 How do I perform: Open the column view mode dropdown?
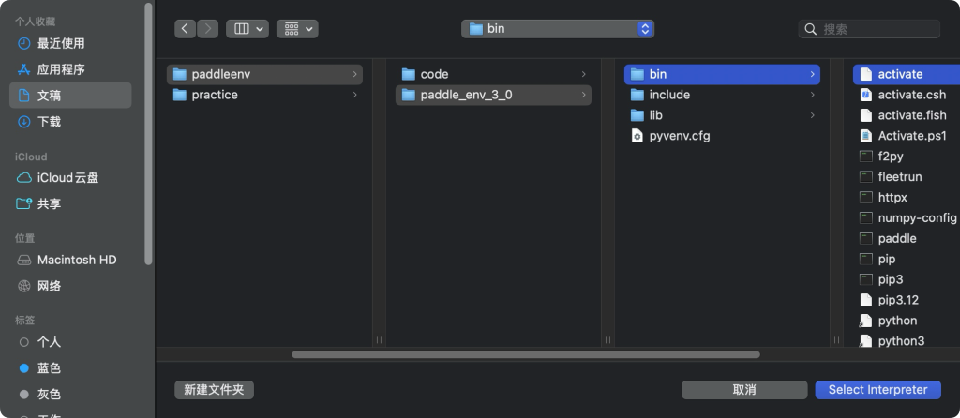247,29
